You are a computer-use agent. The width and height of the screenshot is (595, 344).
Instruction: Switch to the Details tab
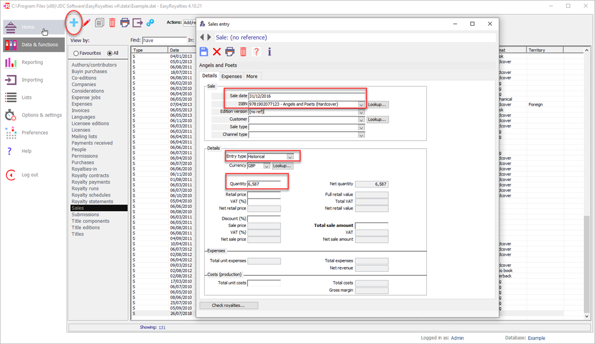click(210, 76)
